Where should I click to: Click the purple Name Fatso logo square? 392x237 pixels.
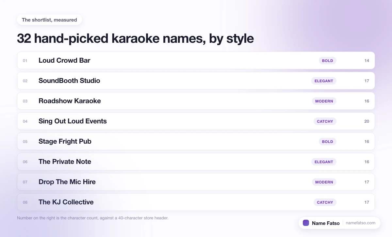306,223
